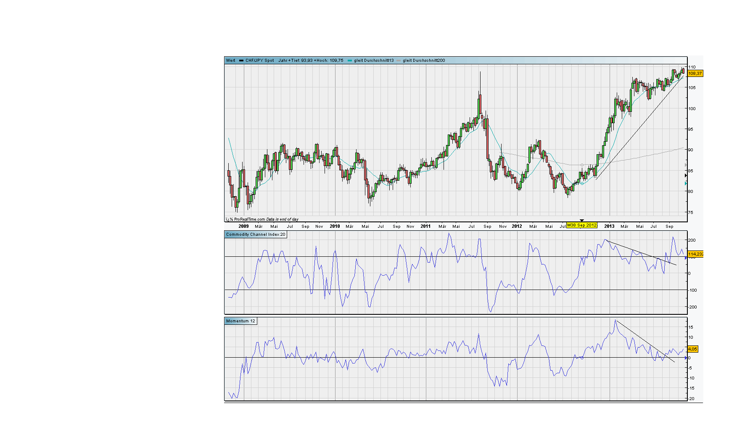Click the gray 200-period moving average swatch
The image size is (729, 448).
pyautogui.click(x=399, y=61)
